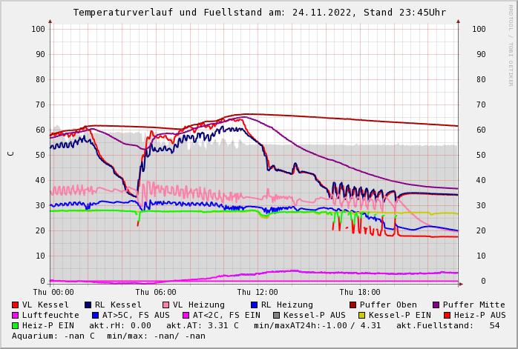Image resolution: width=518 pixels, height=349 pixels.
Task: Click the purple Puffer Mitte legend swatch
Action: tap(436, 305)
